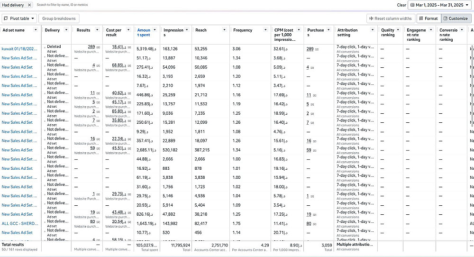Select the 53,255 reach cell
The image size is (474, 257).
201,49
